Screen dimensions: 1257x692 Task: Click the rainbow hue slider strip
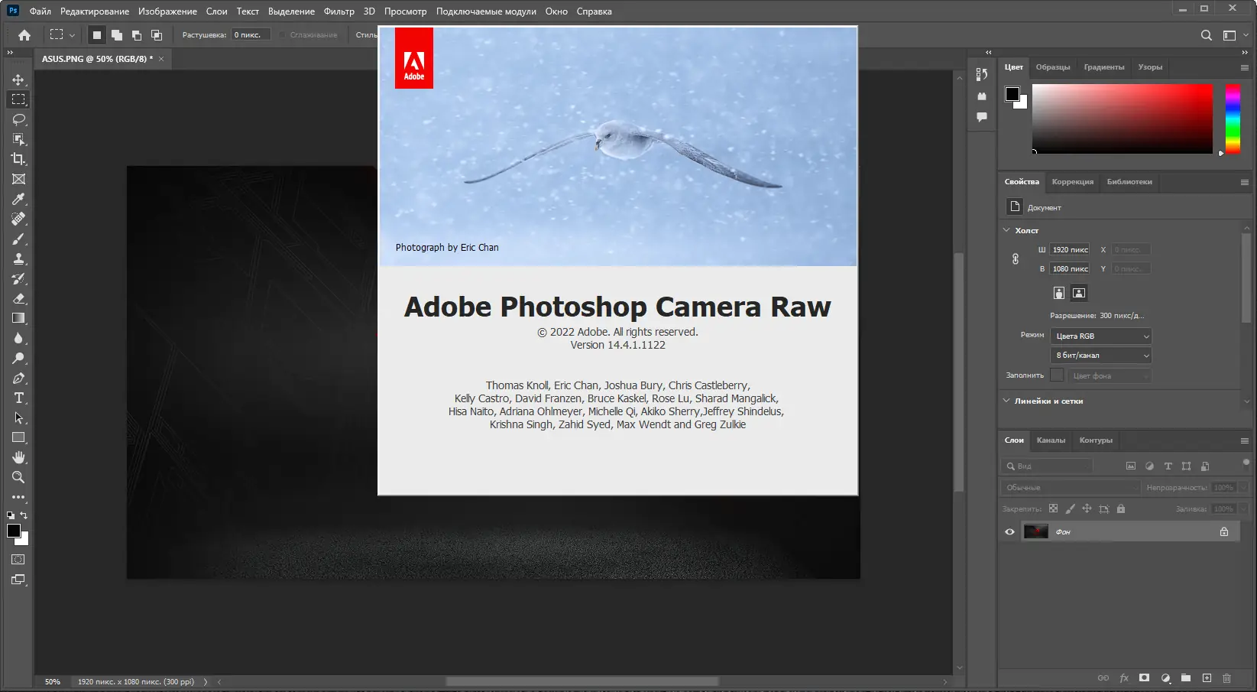coord(1233,119)
